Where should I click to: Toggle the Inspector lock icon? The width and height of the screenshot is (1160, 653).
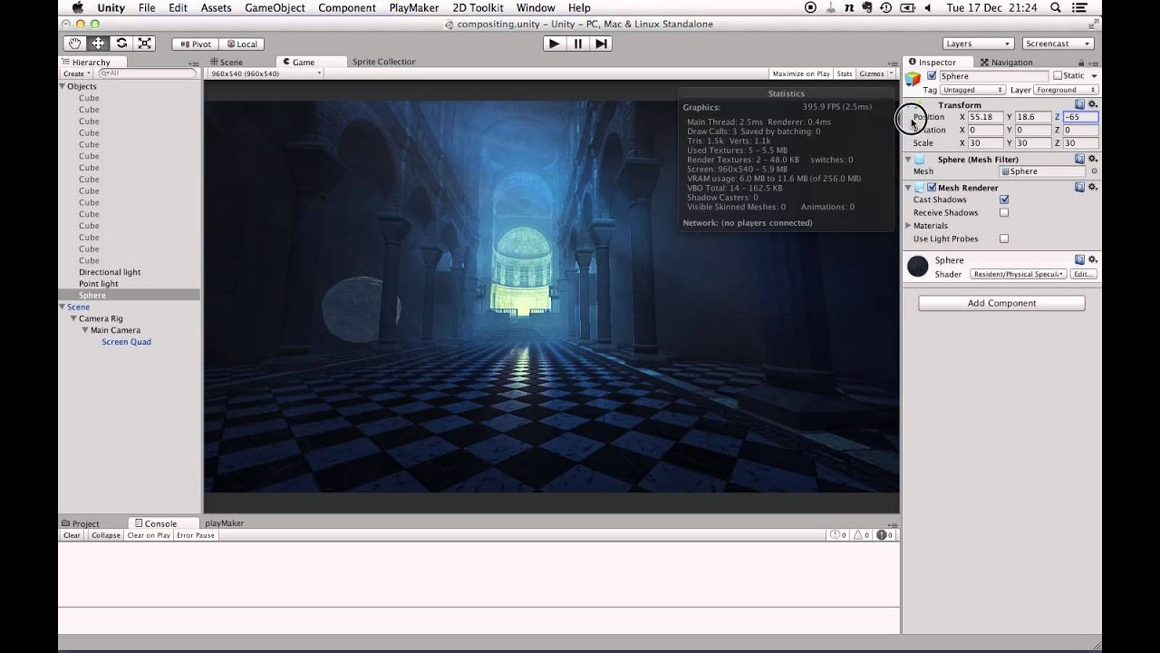tap(1081, 63)
